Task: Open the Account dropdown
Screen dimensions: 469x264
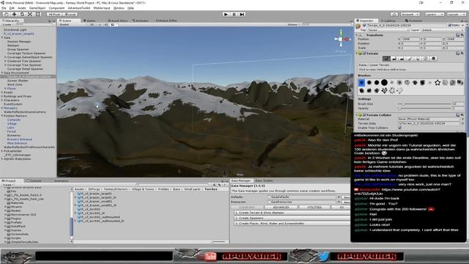Action: 410,15
